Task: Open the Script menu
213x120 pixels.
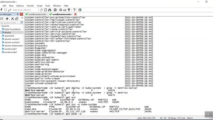Action: (40, 6)
